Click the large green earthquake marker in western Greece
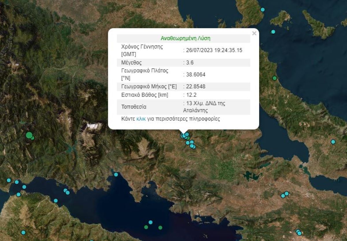Screen dimensions: 347x241 [x=29, y=134]
